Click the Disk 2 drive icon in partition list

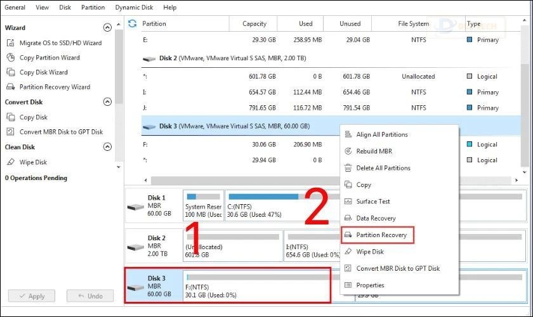[x=149, y=59]
